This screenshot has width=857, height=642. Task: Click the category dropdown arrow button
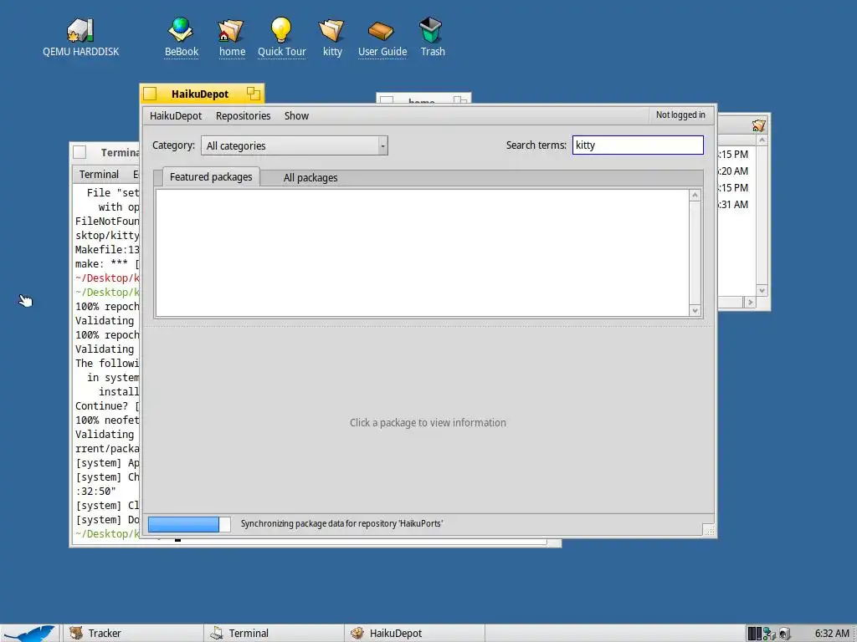(383, 145)
